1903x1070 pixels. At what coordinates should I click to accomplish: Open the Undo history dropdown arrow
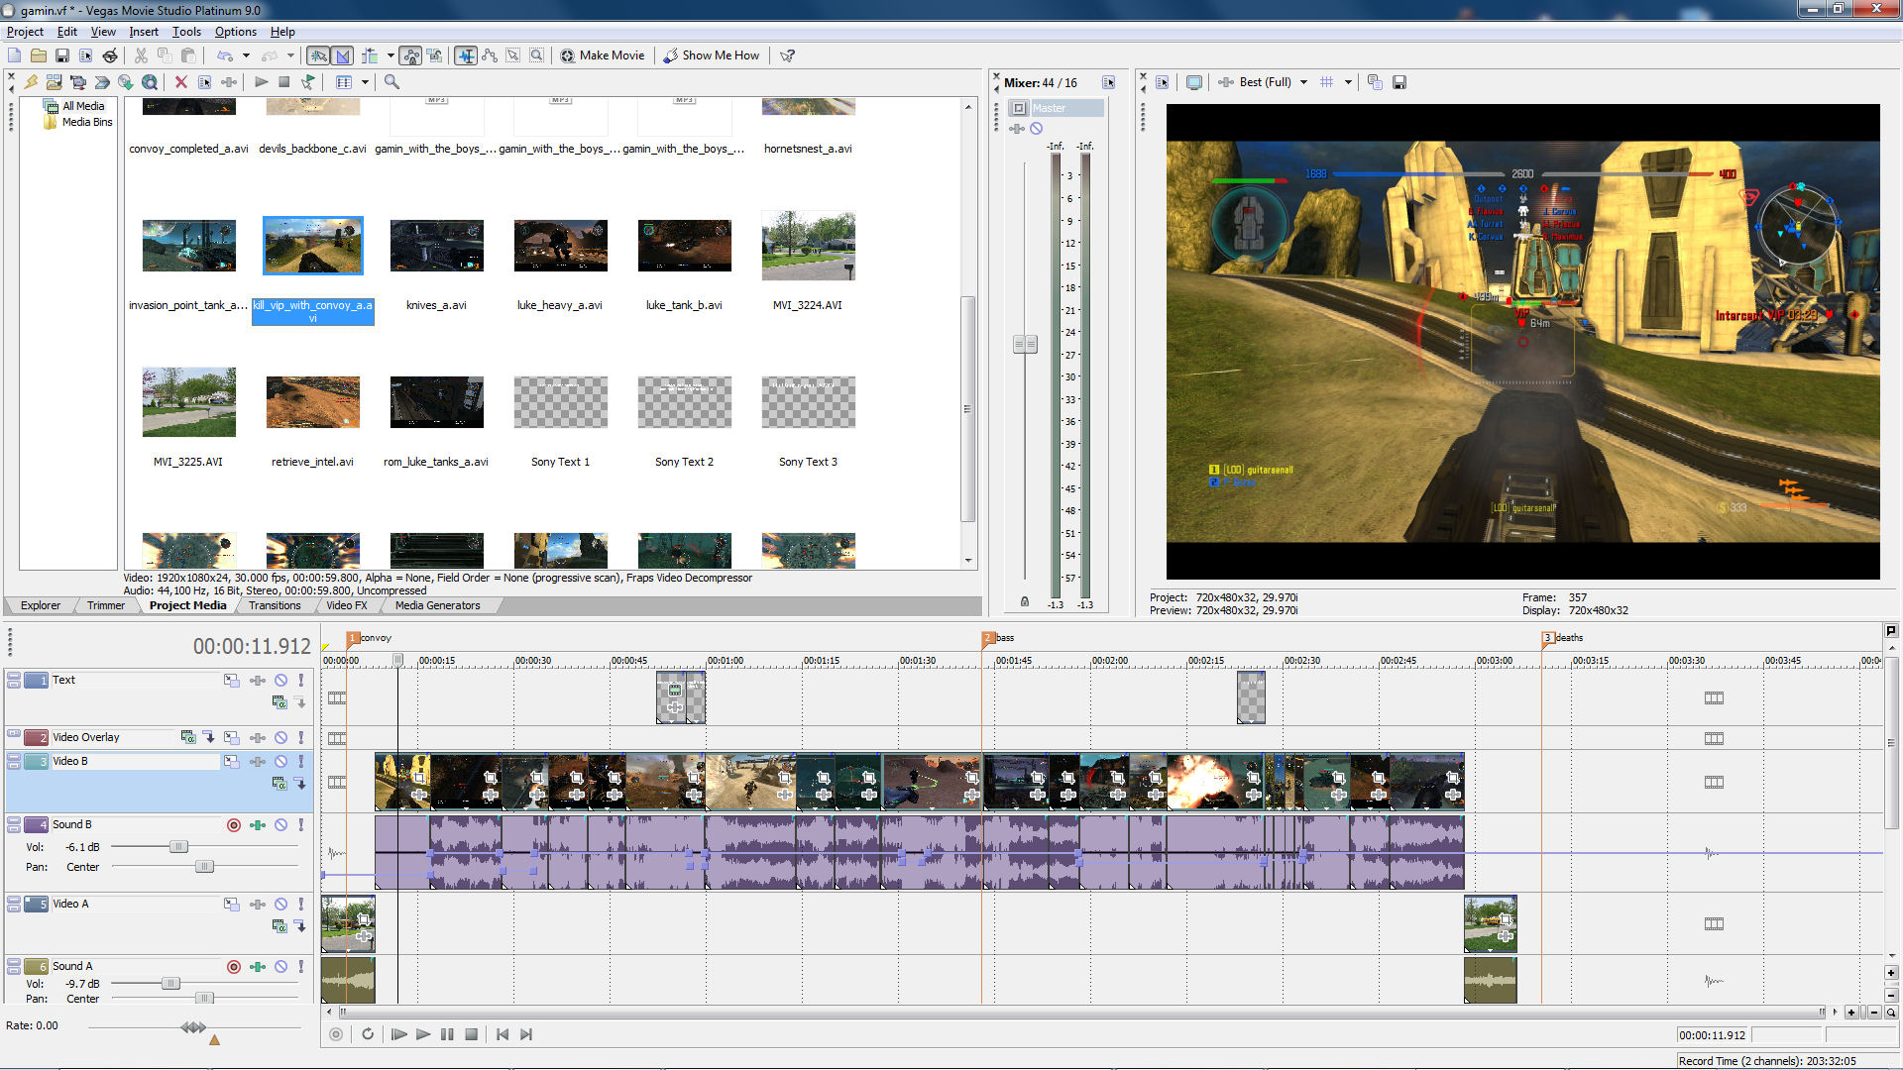click(x=246, y=55)
